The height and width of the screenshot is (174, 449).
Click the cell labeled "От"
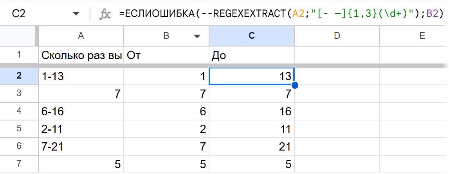pyautogui.click(x=166, y=56)
